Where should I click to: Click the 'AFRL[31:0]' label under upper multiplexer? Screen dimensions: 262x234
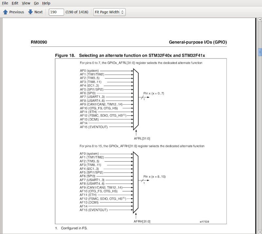click(x=142, y=138)
